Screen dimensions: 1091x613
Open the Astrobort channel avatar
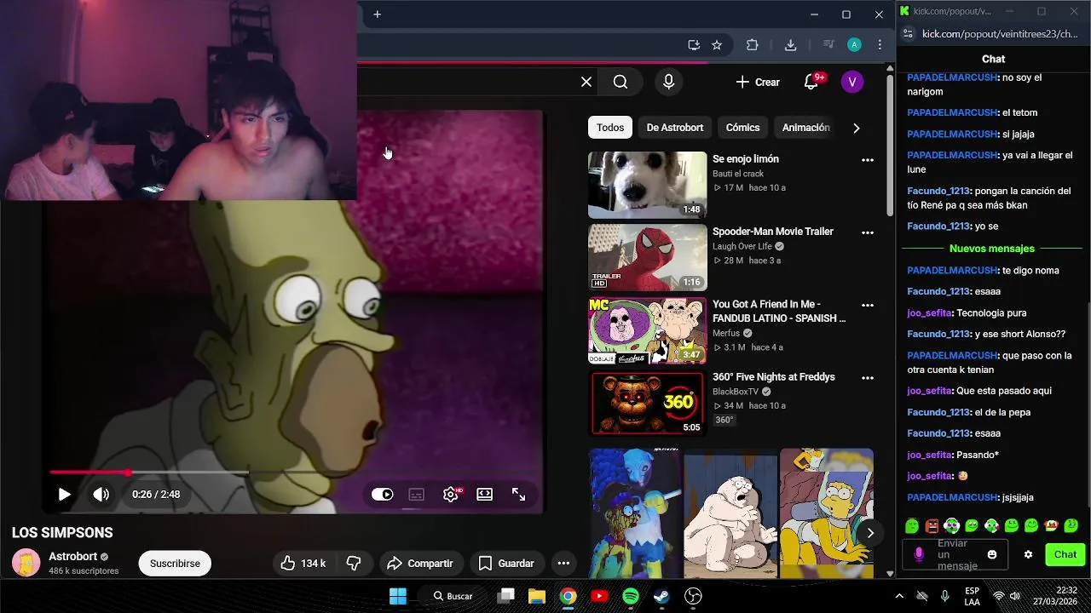(x=26, y=563)
